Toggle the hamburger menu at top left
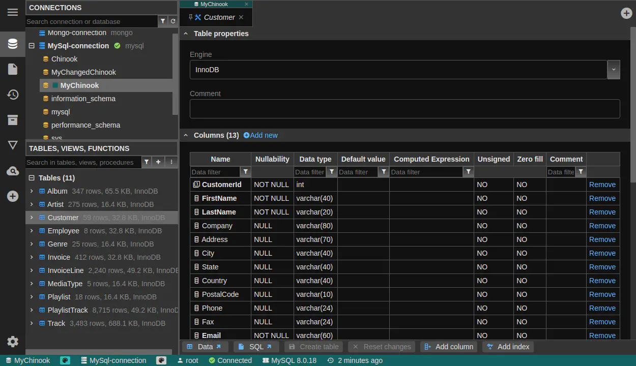 pyautogui.click(x=13, y=12)
